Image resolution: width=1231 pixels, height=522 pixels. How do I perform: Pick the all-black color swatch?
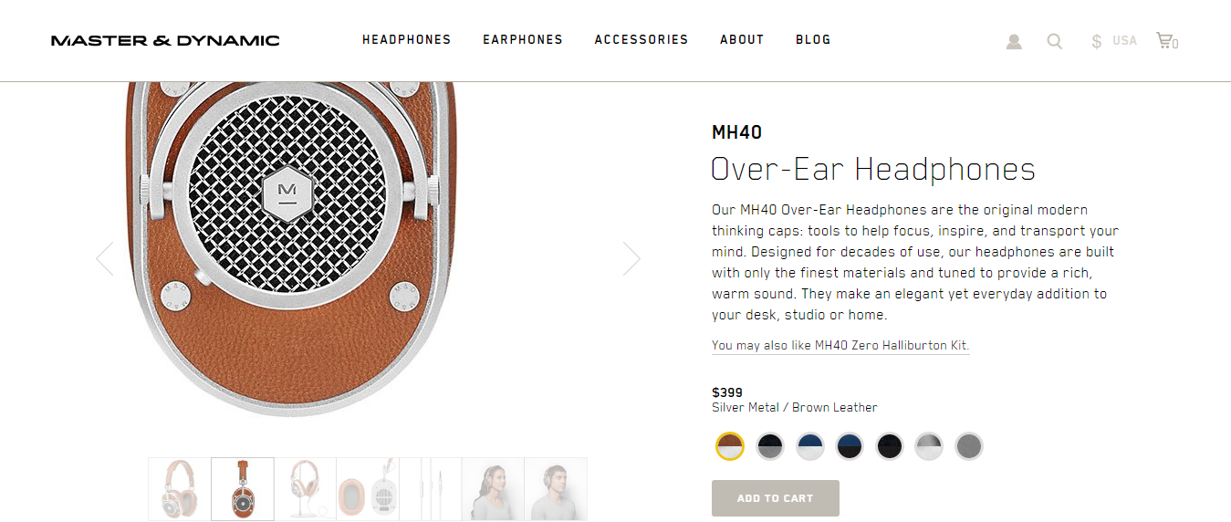click(890, 446)
